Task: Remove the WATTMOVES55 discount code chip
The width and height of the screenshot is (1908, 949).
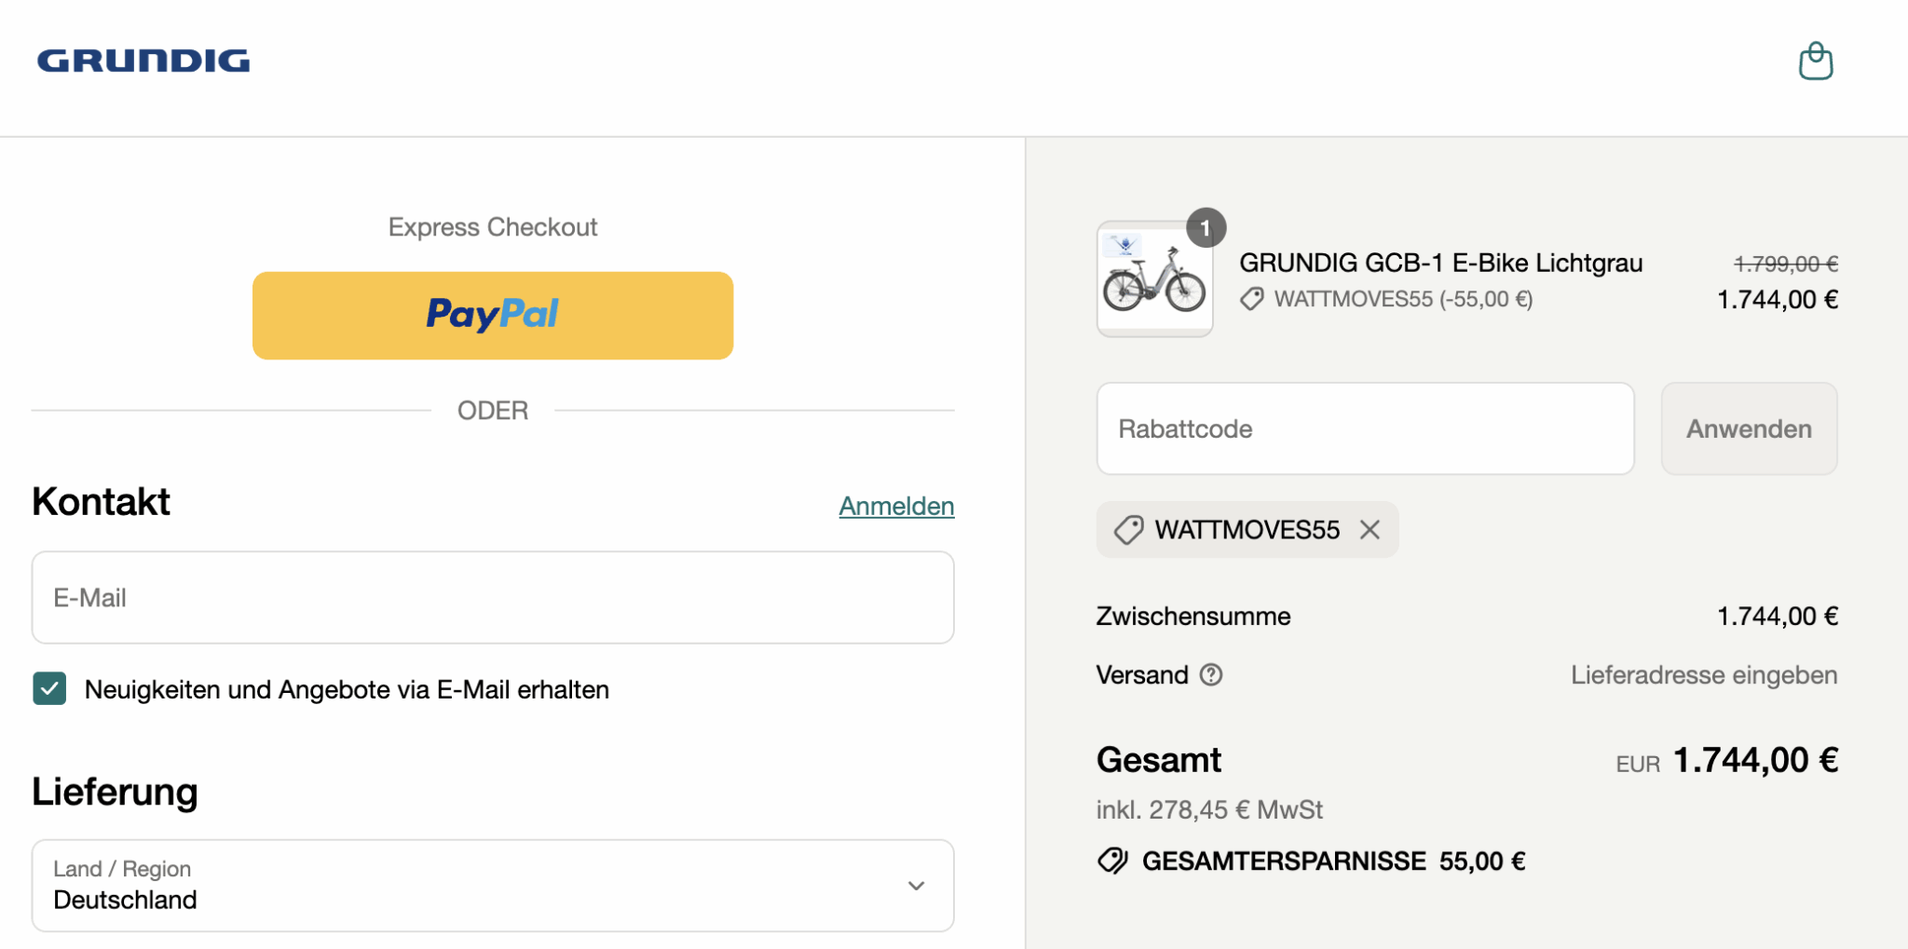Action: point(1370,530)
